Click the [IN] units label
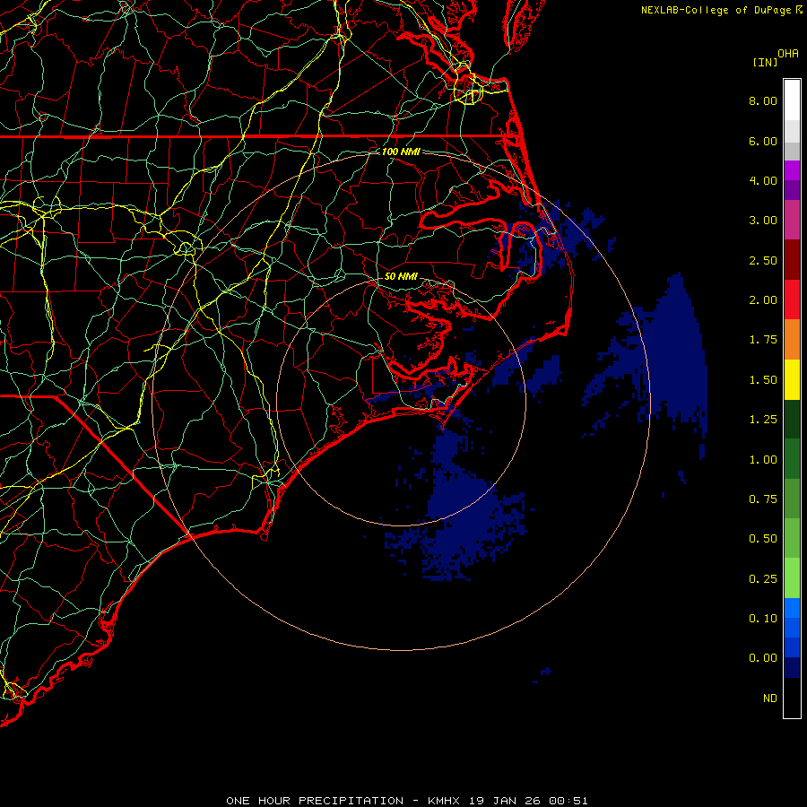This screenshot has width=807, height=807. pyautogui.click(x=765, y=62)
